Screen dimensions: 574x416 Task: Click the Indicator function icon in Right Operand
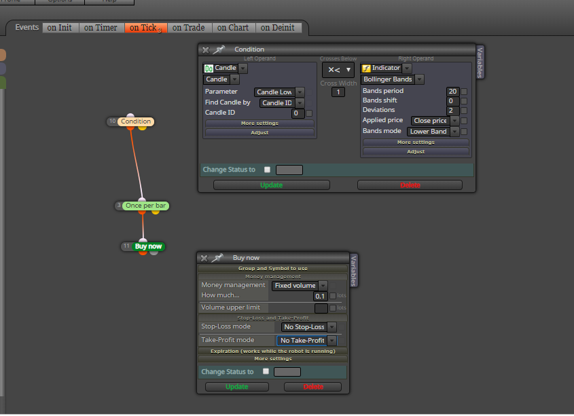(366, 69)
